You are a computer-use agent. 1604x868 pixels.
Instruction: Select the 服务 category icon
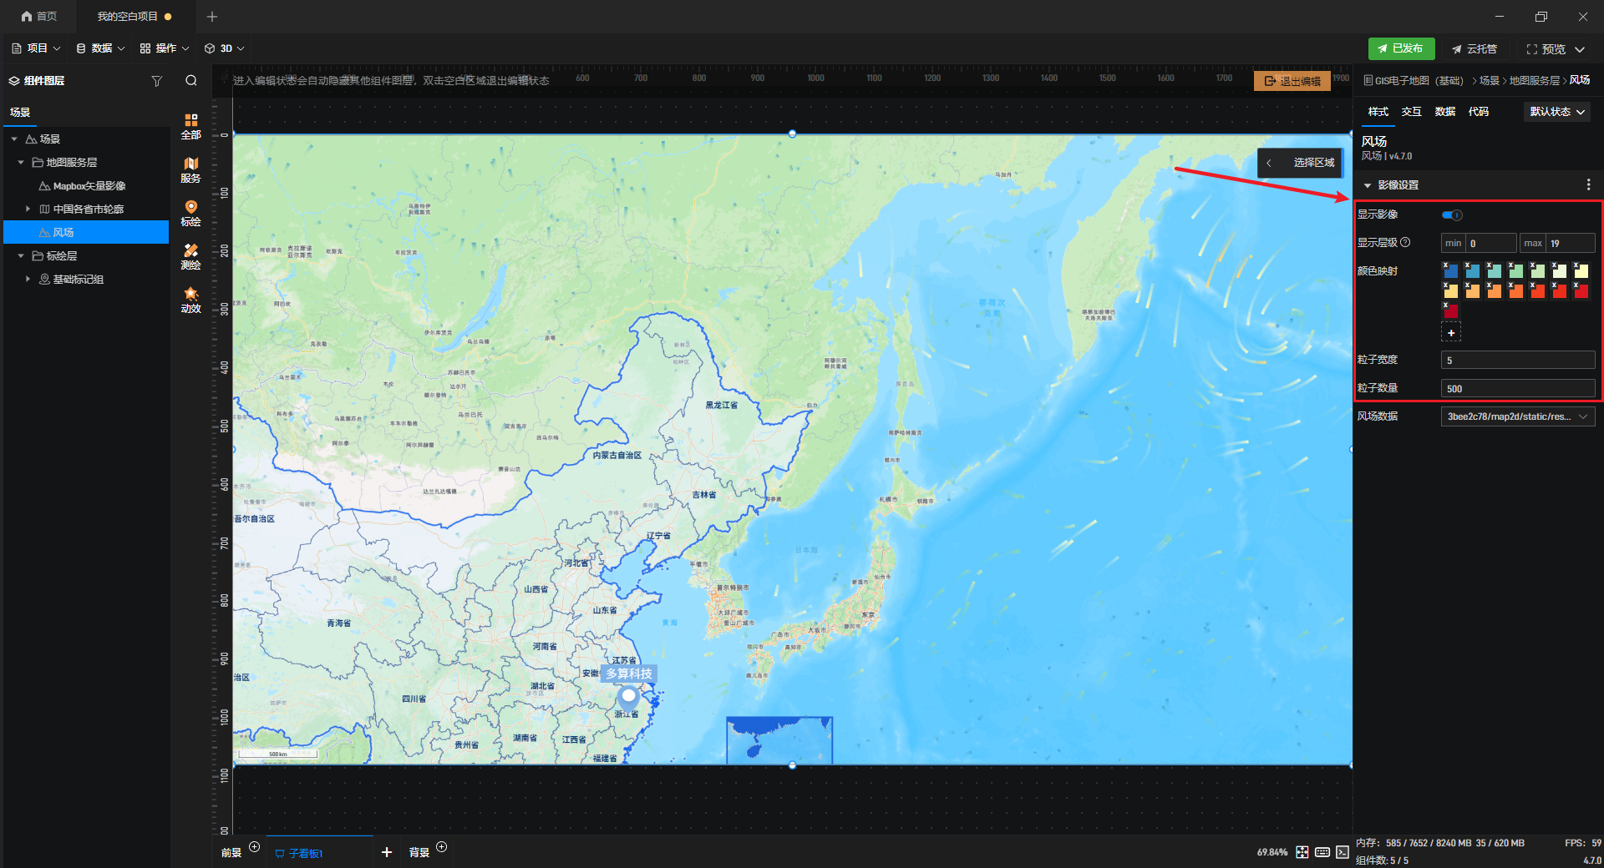(191, 169)
